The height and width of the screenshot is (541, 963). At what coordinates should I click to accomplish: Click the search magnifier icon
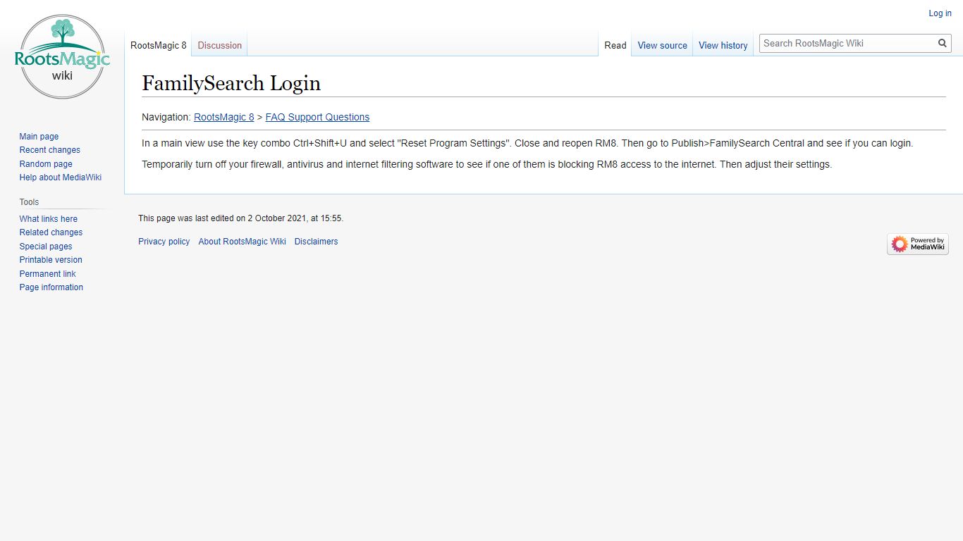tap(943, 43)
